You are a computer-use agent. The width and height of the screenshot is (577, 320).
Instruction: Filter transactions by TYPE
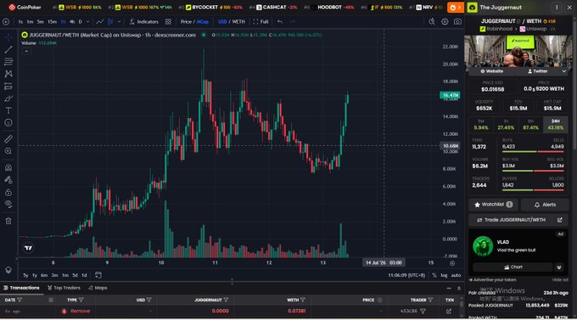[81, 300]
